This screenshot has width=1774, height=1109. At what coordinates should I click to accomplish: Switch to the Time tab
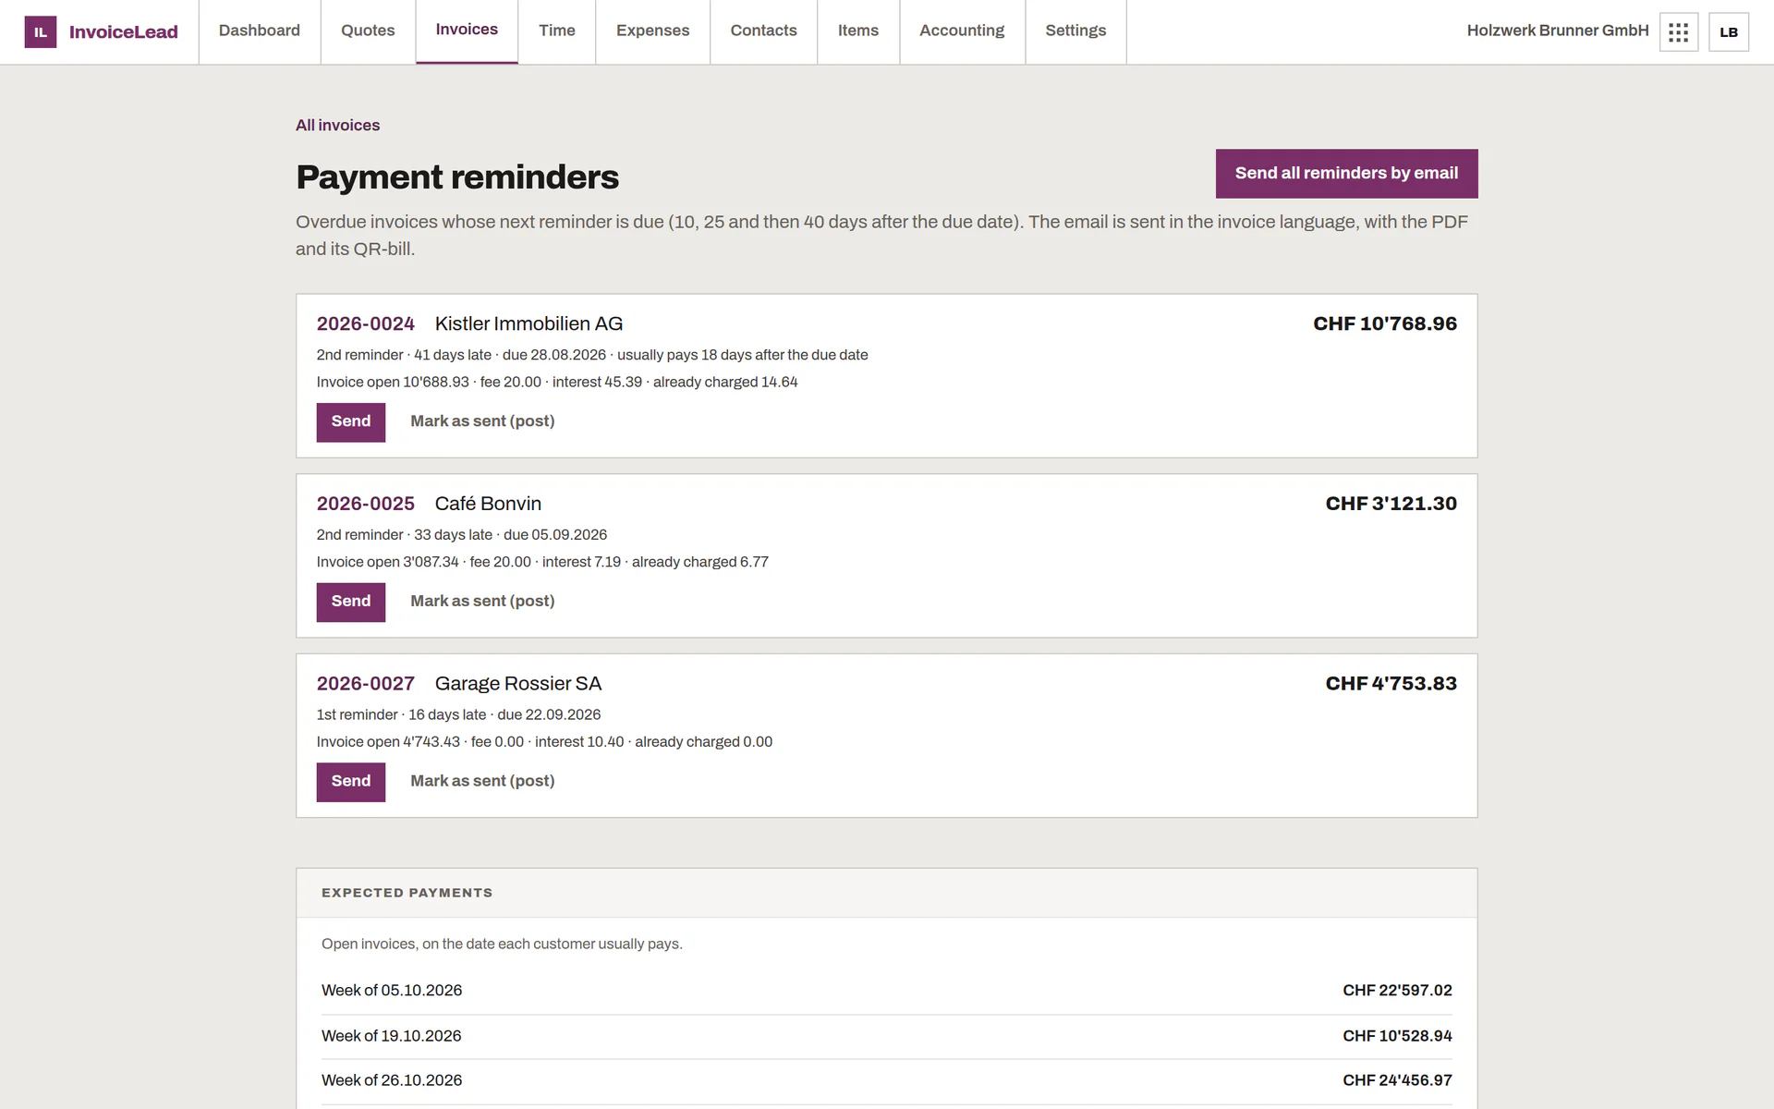[x=557, y=31]
